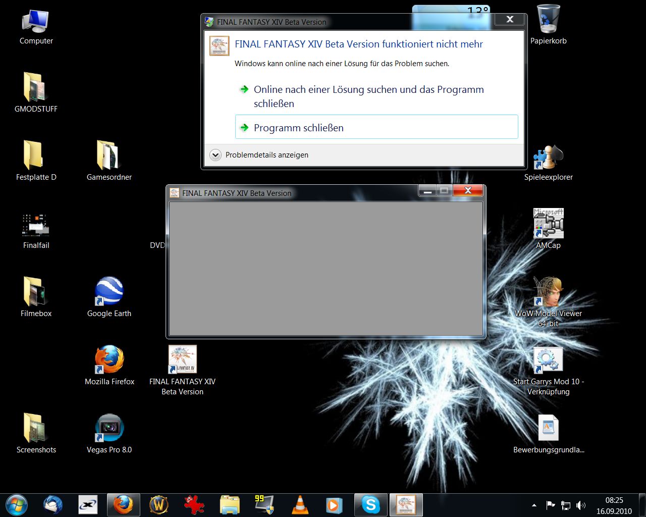Open the Gamesordner folder

point(109,161)
